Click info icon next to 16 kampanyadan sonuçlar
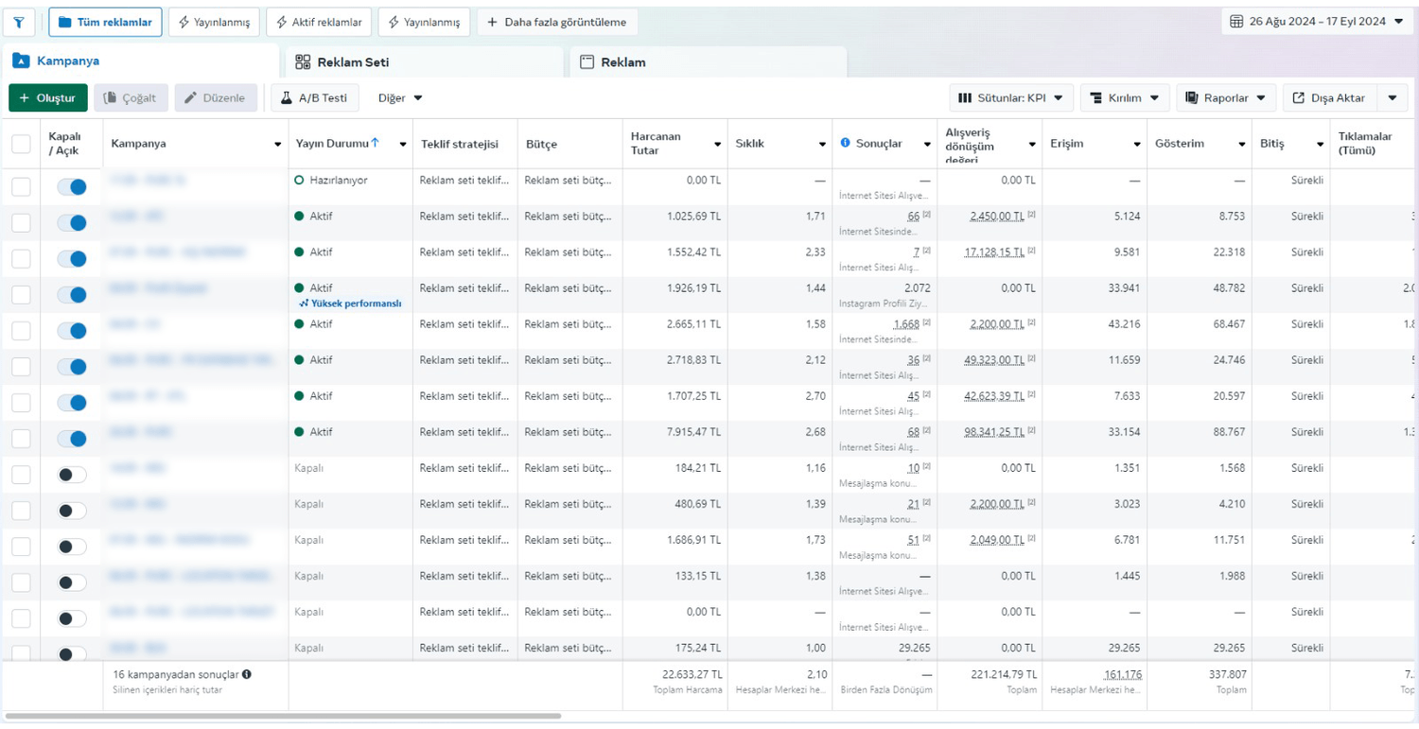The height and width of the screenshot is (729, 1419). point(247,675)
